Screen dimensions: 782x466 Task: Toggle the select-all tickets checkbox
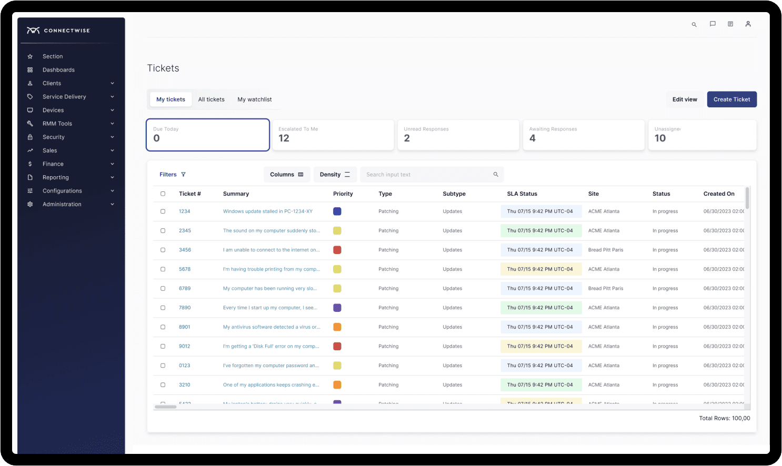[163, 194]
